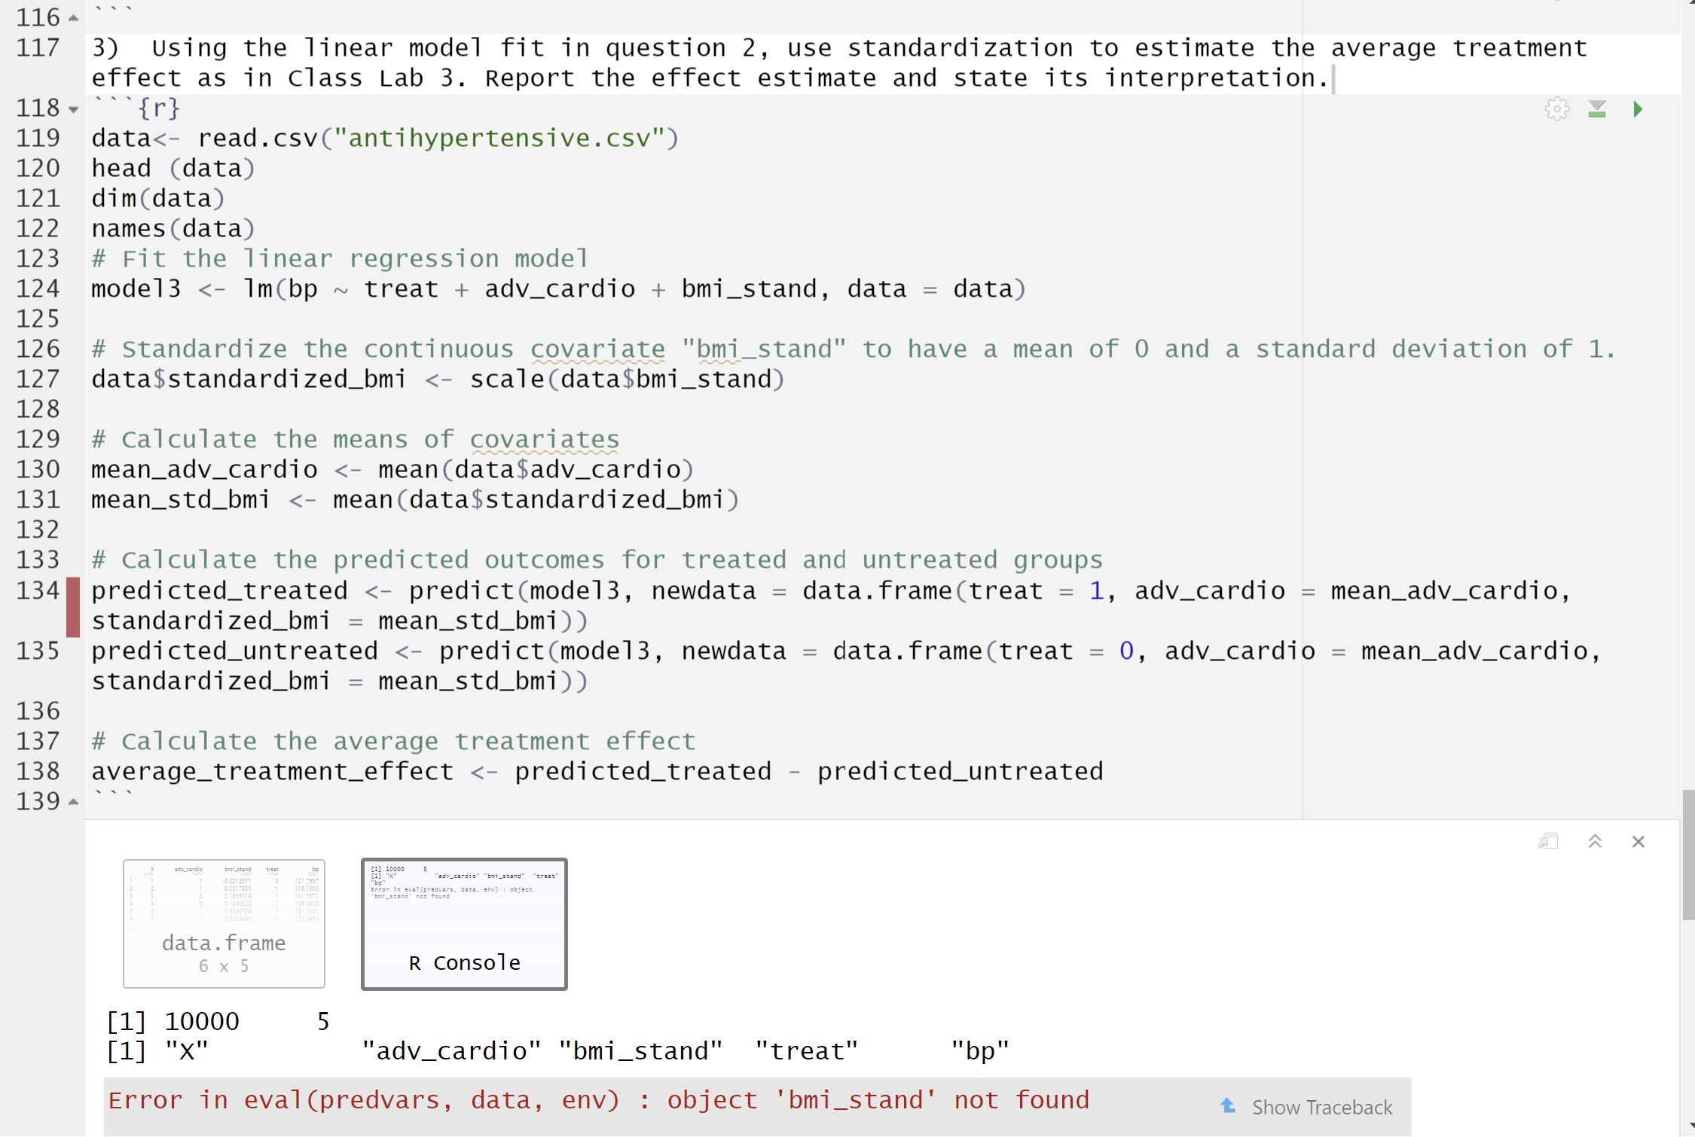Click the read.csv line 119
The height and width of the screenshot is (1137, 1695).
coord(385,139)
